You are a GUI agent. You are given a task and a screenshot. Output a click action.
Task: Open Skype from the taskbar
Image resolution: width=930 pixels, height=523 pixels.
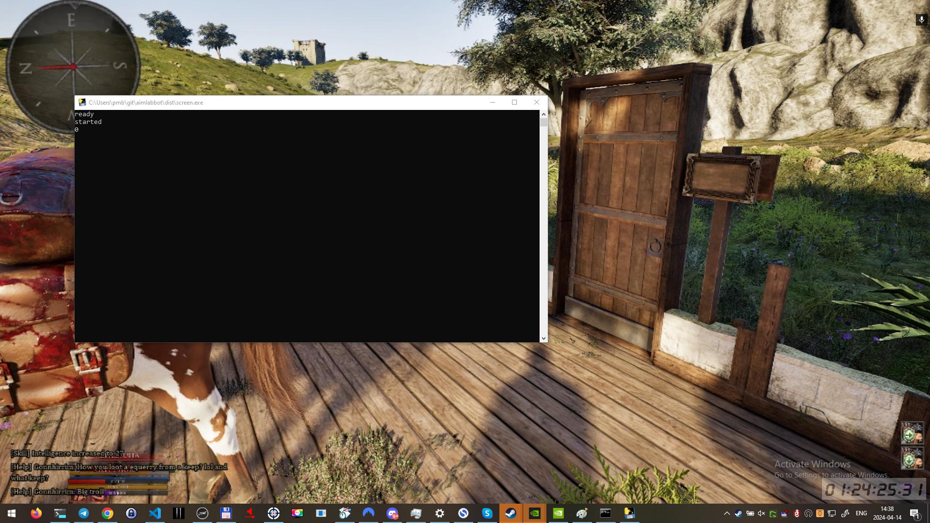point(487,513)
